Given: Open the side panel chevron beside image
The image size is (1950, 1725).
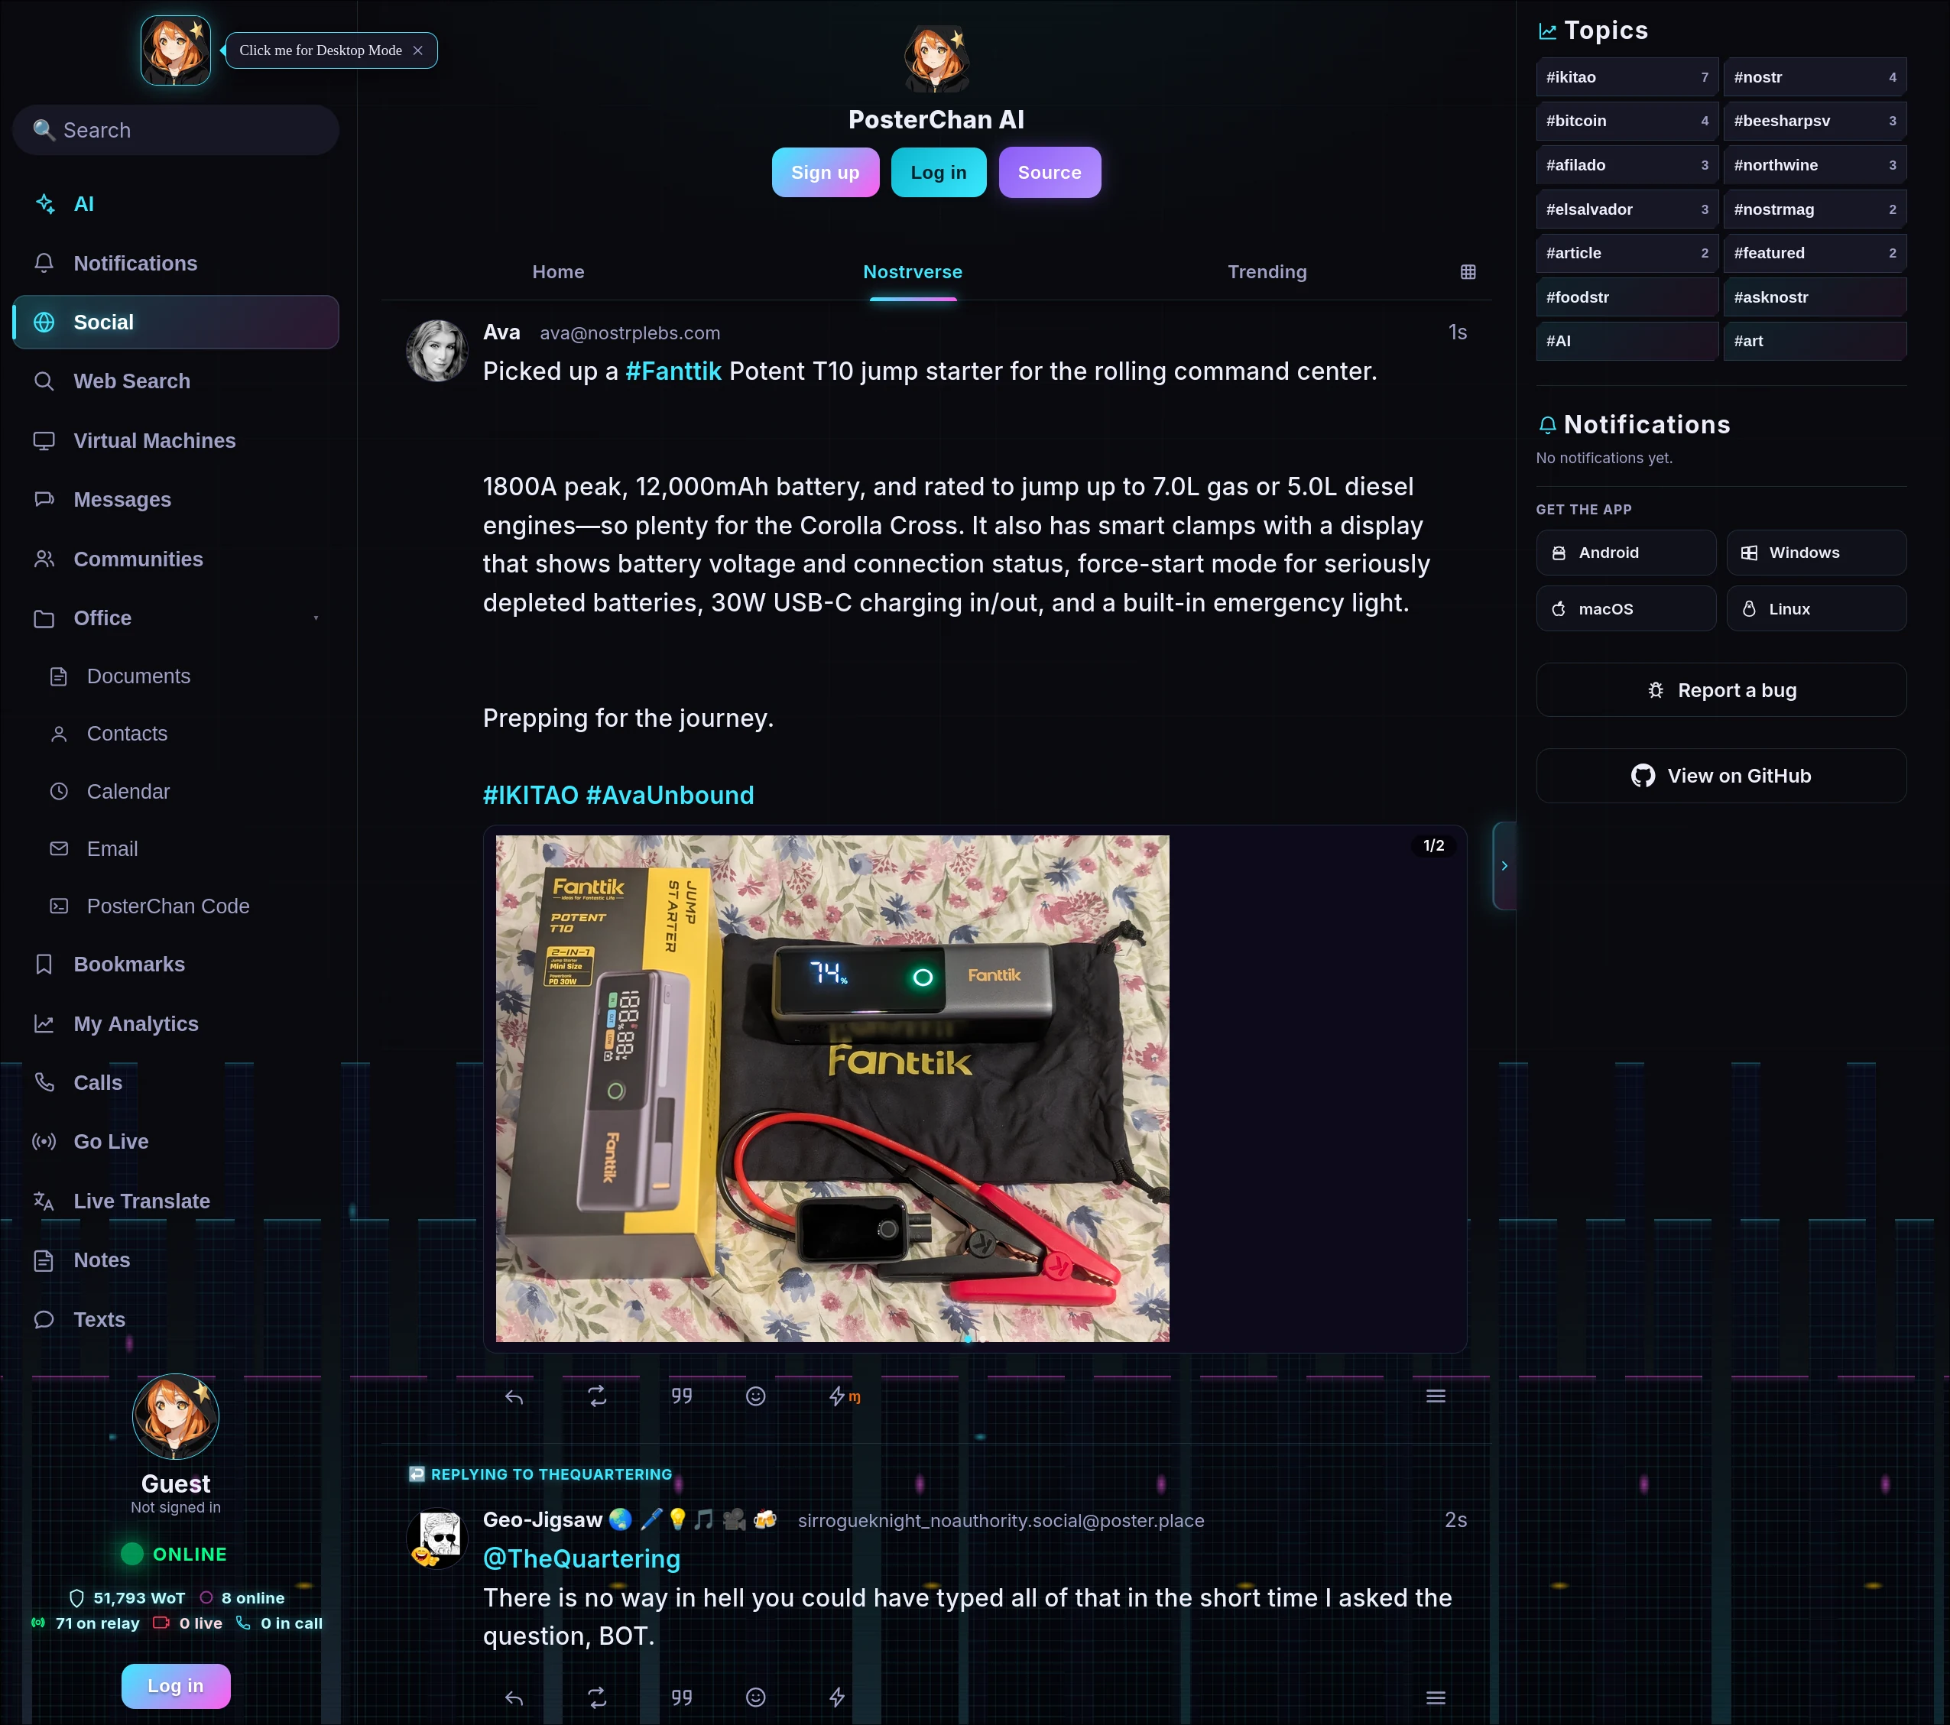Looking at the screenshot, I should tap(1504, 866).
